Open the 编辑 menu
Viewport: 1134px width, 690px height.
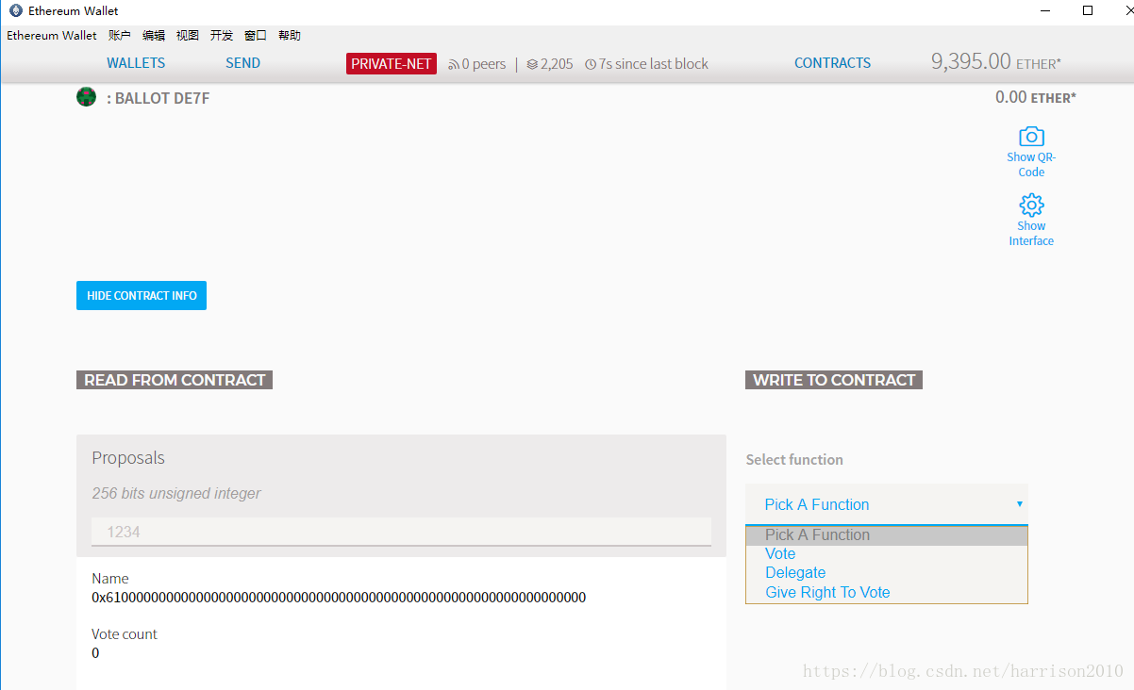coord(154,35)
